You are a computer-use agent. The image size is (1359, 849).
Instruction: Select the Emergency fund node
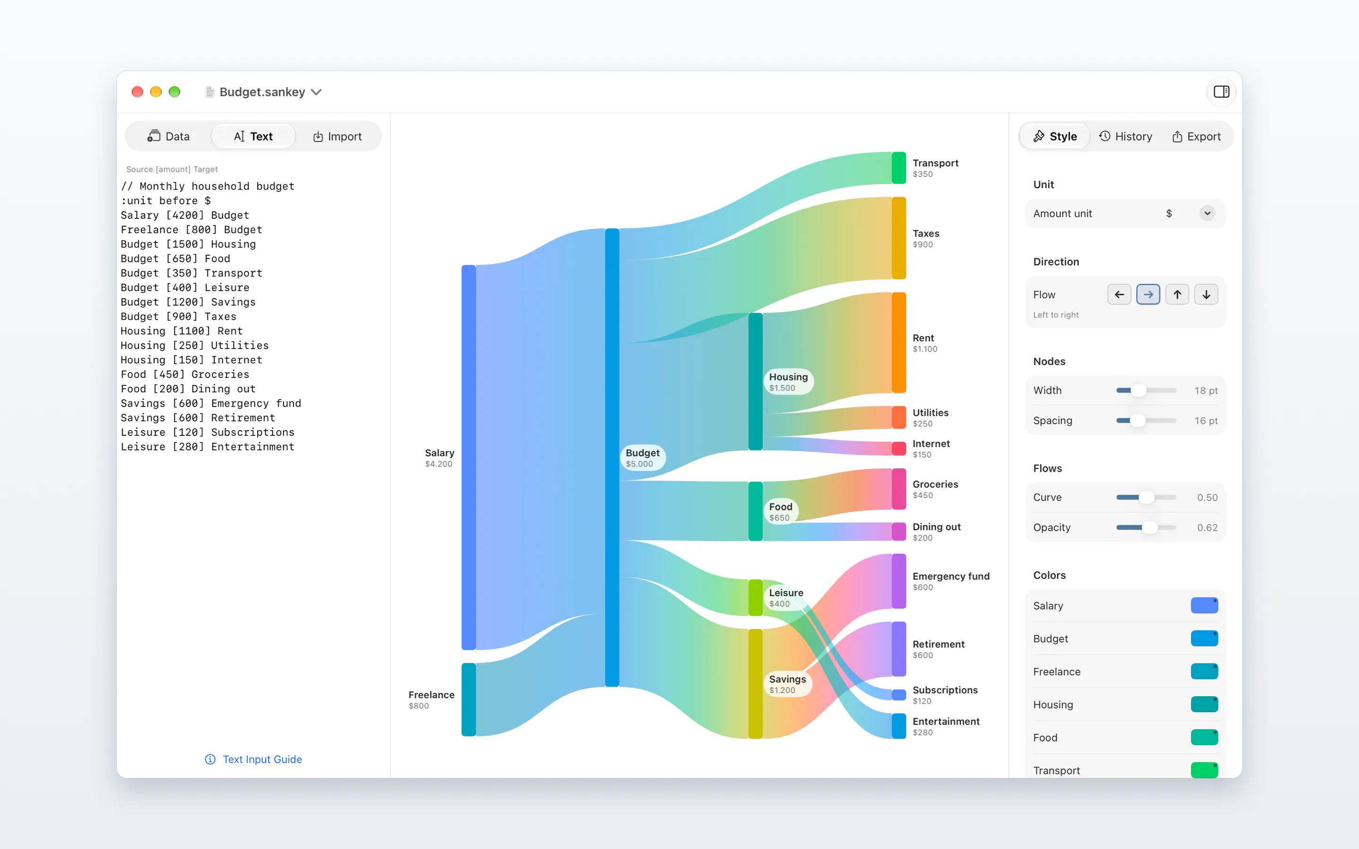(x=898, y=581)
